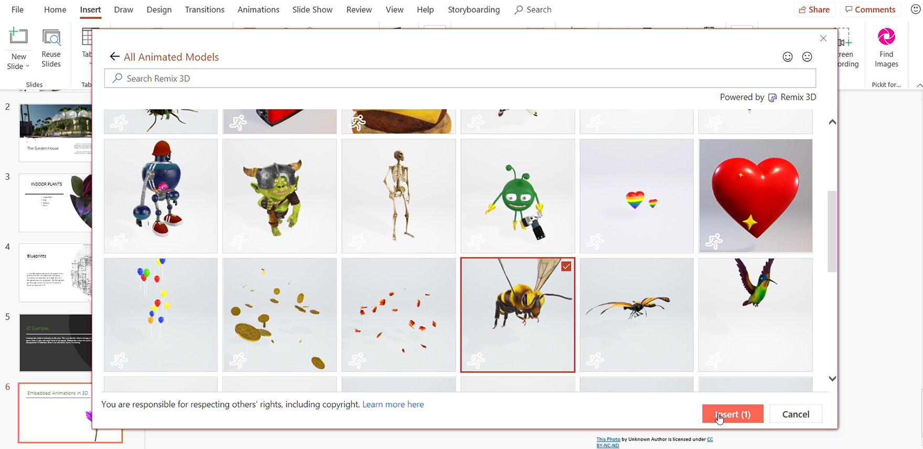Click the model list scrollbar thumb

(832, 231)
